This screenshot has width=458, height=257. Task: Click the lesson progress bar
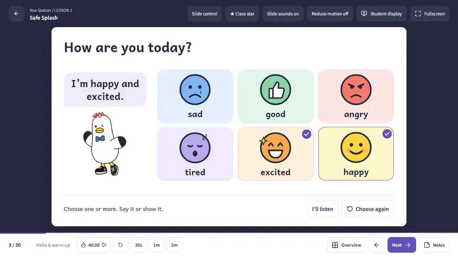coord(229,233)
